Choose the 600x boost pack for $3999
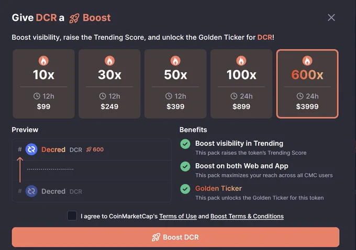 307,84
